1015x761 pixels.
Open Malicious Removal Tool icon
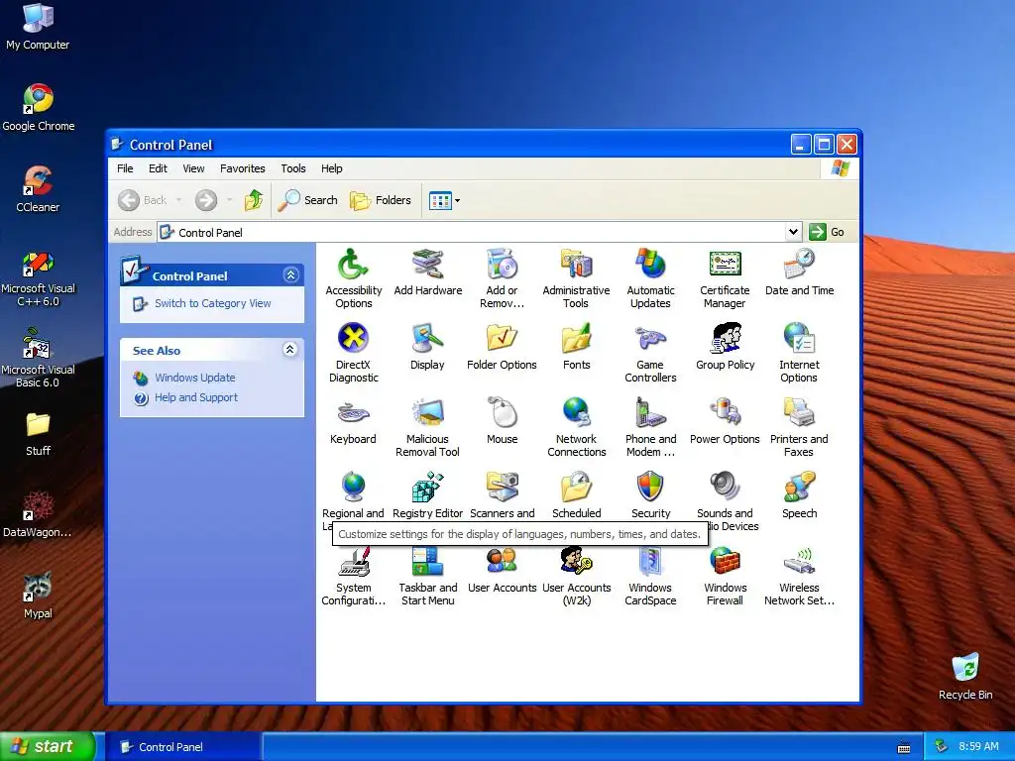pos(427,413)
